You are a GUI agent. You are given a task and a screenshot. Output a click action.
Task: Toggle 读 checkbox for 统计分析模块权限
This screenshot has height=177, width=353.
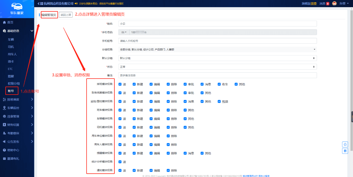click(x=120, y=162)
